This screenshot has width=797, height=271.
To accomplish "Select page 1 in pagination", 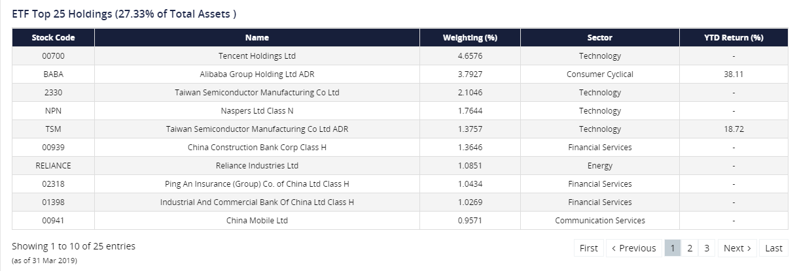I will click(x=673, y=248).
